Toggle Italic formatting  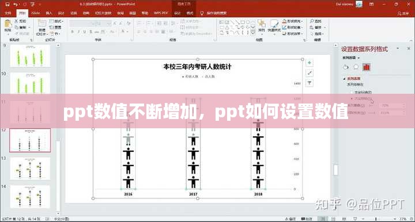click(x=78, y=32)
